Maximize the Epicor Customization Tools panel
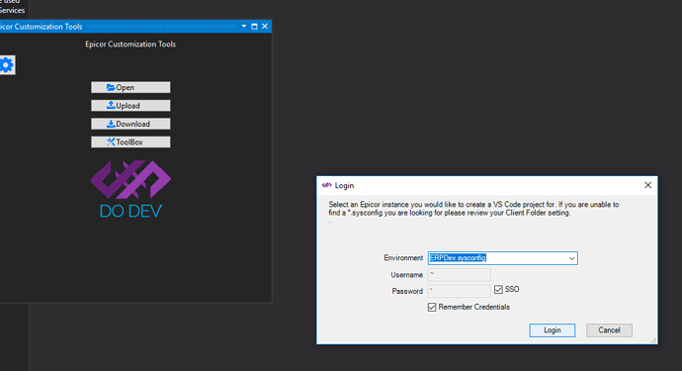 tap(254, 27)
